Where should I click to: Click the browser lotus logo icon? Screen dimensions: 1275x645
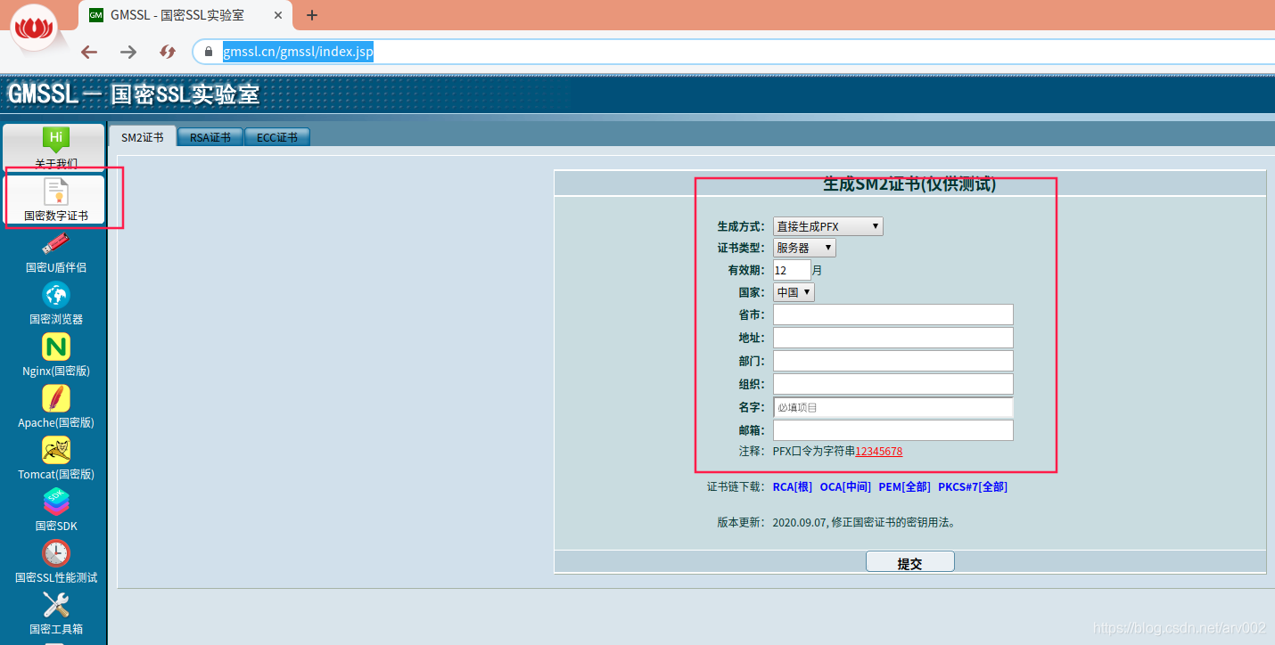35,27
